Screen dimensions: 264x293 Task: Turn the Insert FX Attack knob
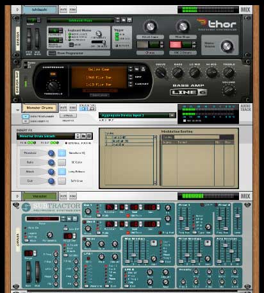[51, 172]
